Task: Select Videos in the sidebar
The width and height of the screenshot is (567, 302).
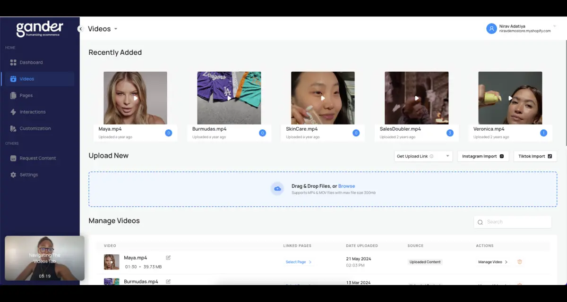Action: 37,79
